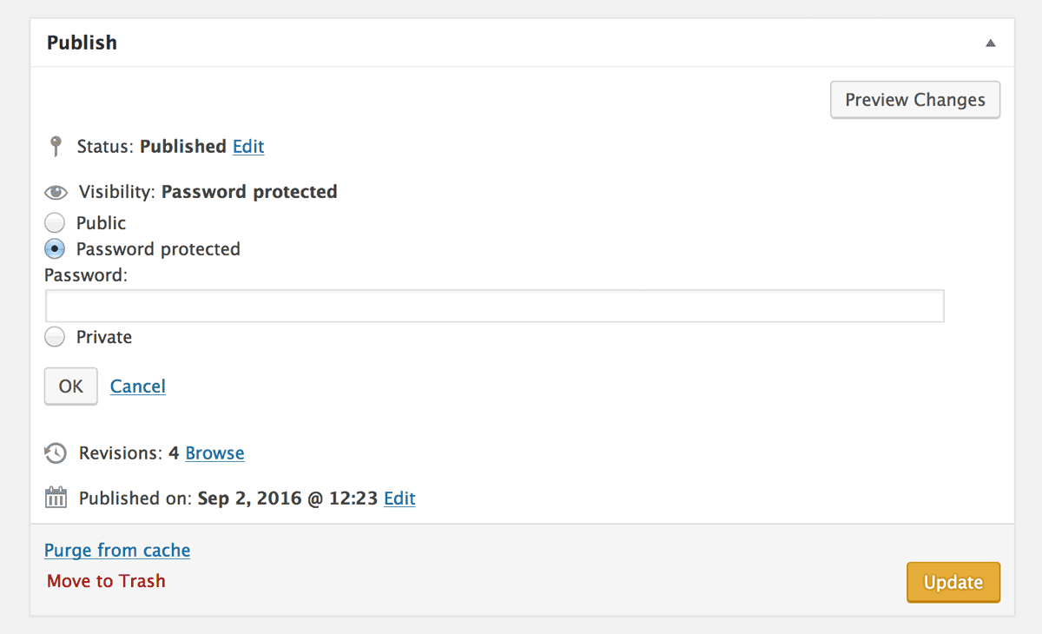Select the Public visibility radio button

tap(55, 222)
